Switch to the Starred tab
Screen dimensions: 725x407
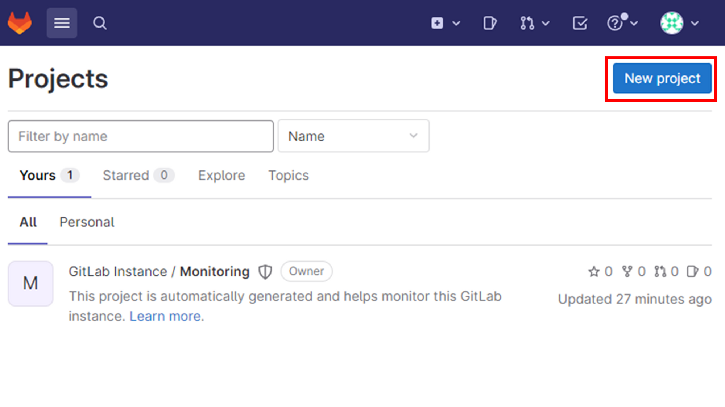(126, 176)
